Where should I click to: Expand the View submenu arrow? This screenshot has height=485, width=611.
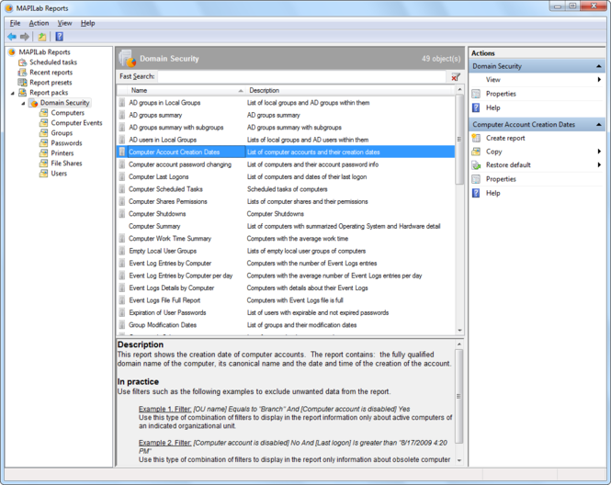click(599, 80)
